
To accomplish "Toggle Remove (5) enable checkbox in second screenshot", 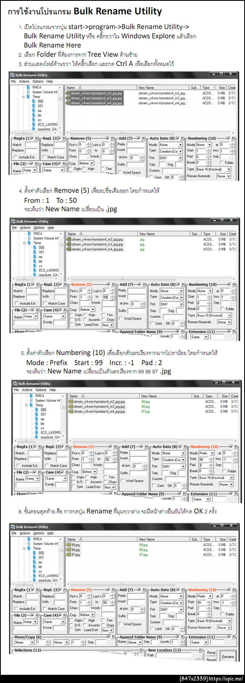I will 109,285.
